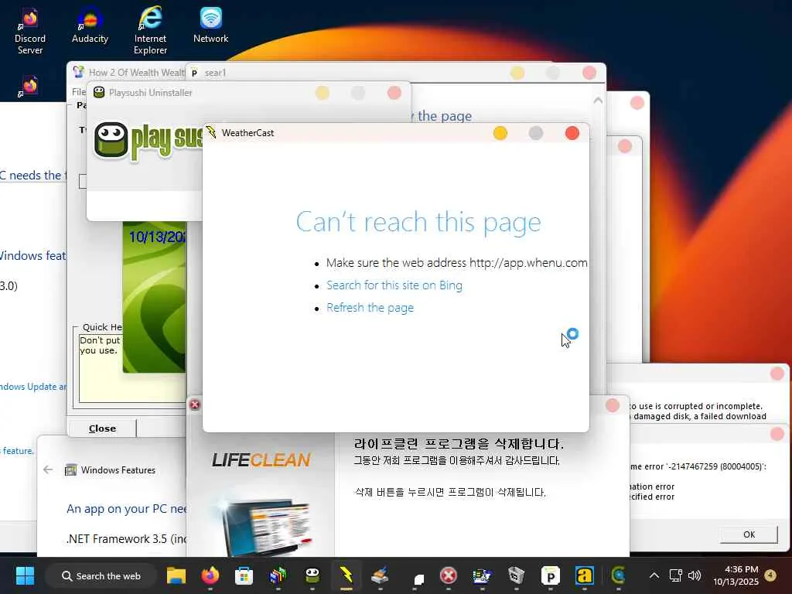Open the network tray icon
The width and height of the screenshot is (792, 594).
(x=676, y=575)
